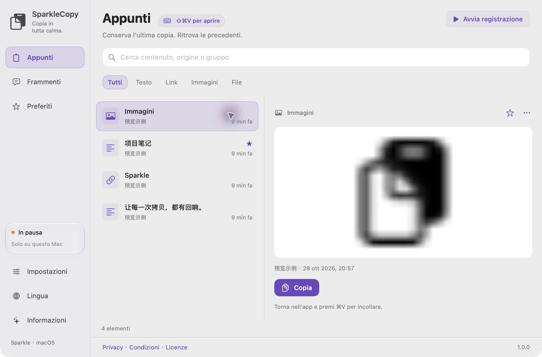Select the 让每一次拷贝，都有回响。 entry
The width and height of the screenshot is (542, 357).
pos(177,212)
